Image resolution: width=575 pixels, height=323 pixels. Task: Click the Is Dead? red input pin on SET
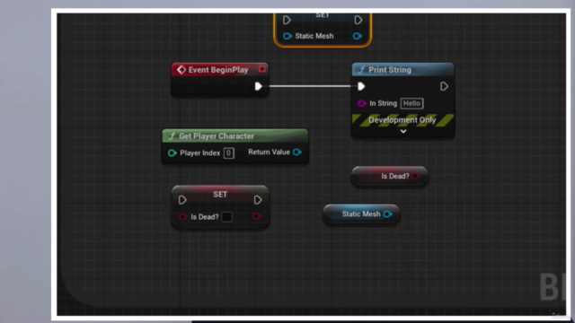(x=182, y=217)
